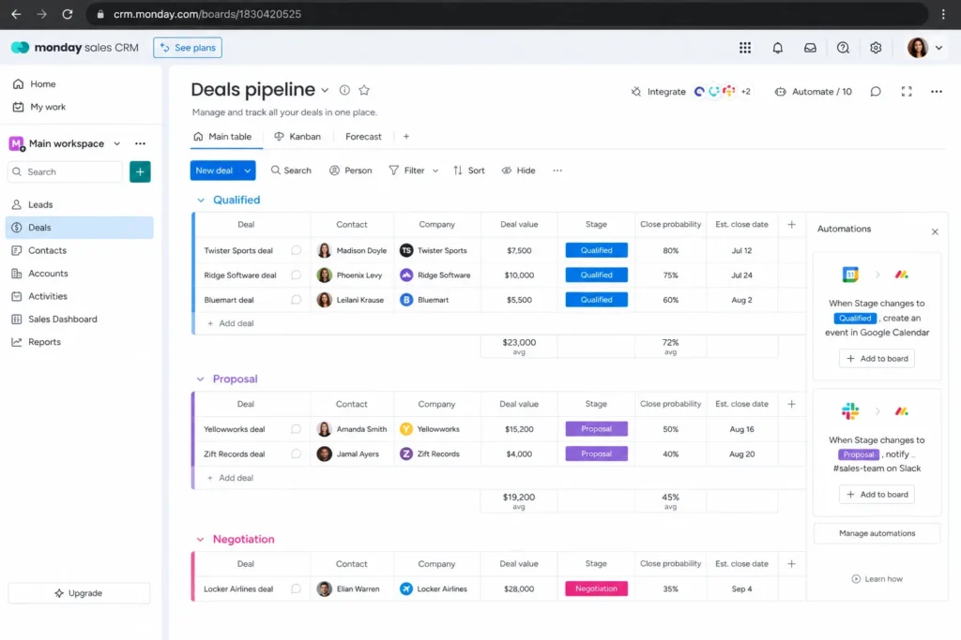
Task: Close the Automations panel
Action: 935,231
